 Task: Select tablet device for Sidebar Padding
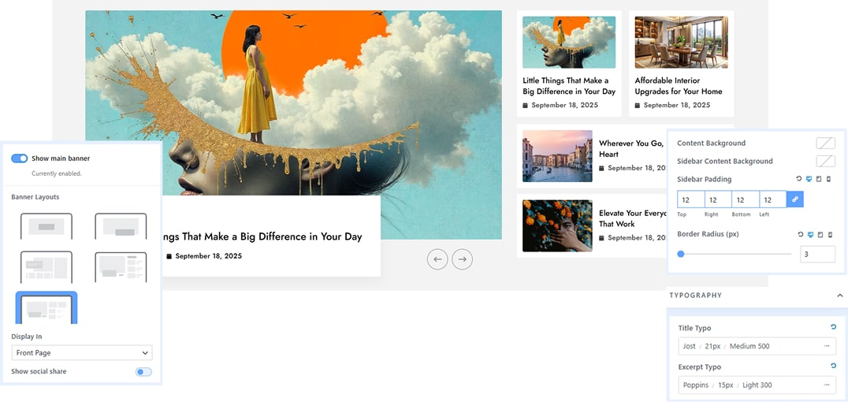point(818,179)
